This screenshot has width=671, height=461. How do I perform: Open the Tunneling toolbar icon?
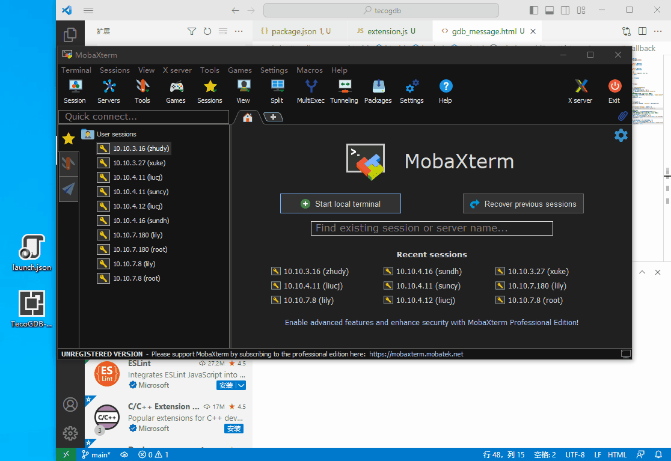pyautogui.click(x=344, y=91)
